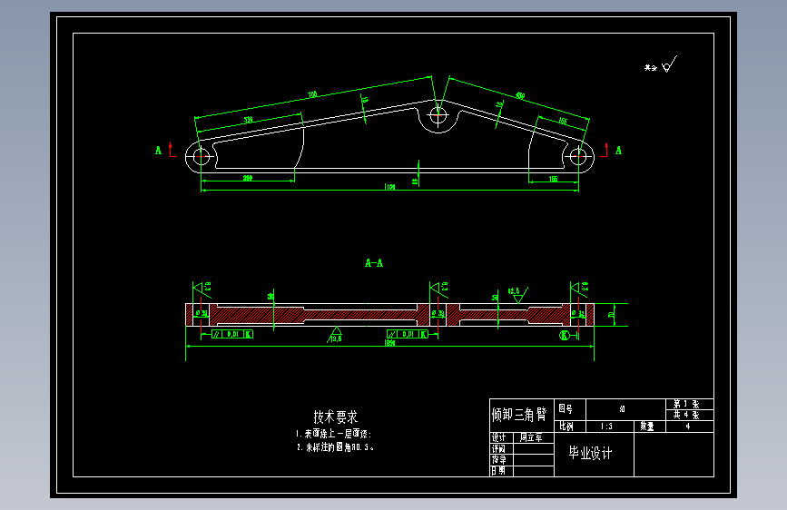Select the horizontal 155 dimension at lower right

[553, 179]
